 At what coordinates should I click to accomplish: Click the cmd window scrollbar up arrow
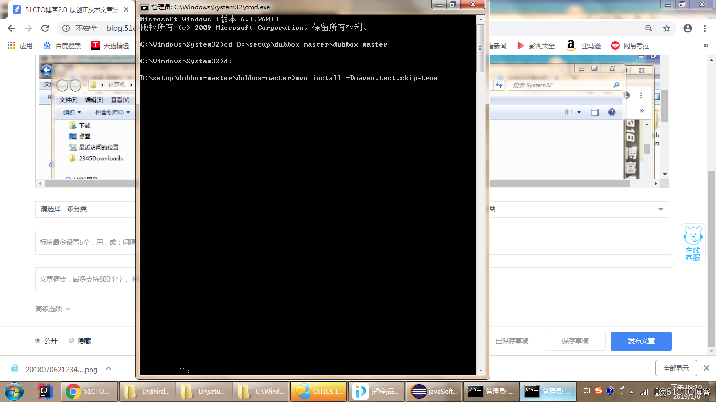480,19
